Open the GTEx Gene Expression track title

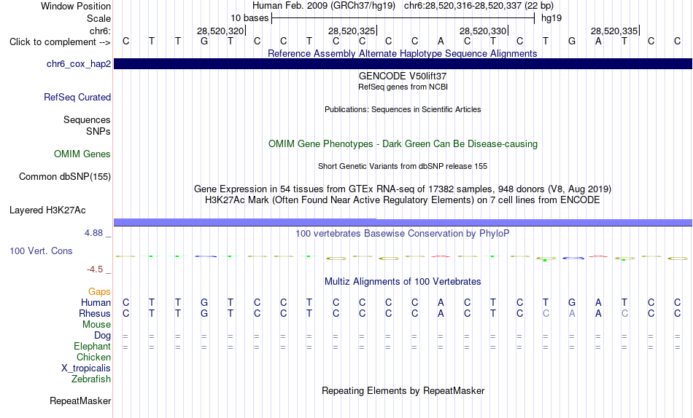(x=403, y=189)
